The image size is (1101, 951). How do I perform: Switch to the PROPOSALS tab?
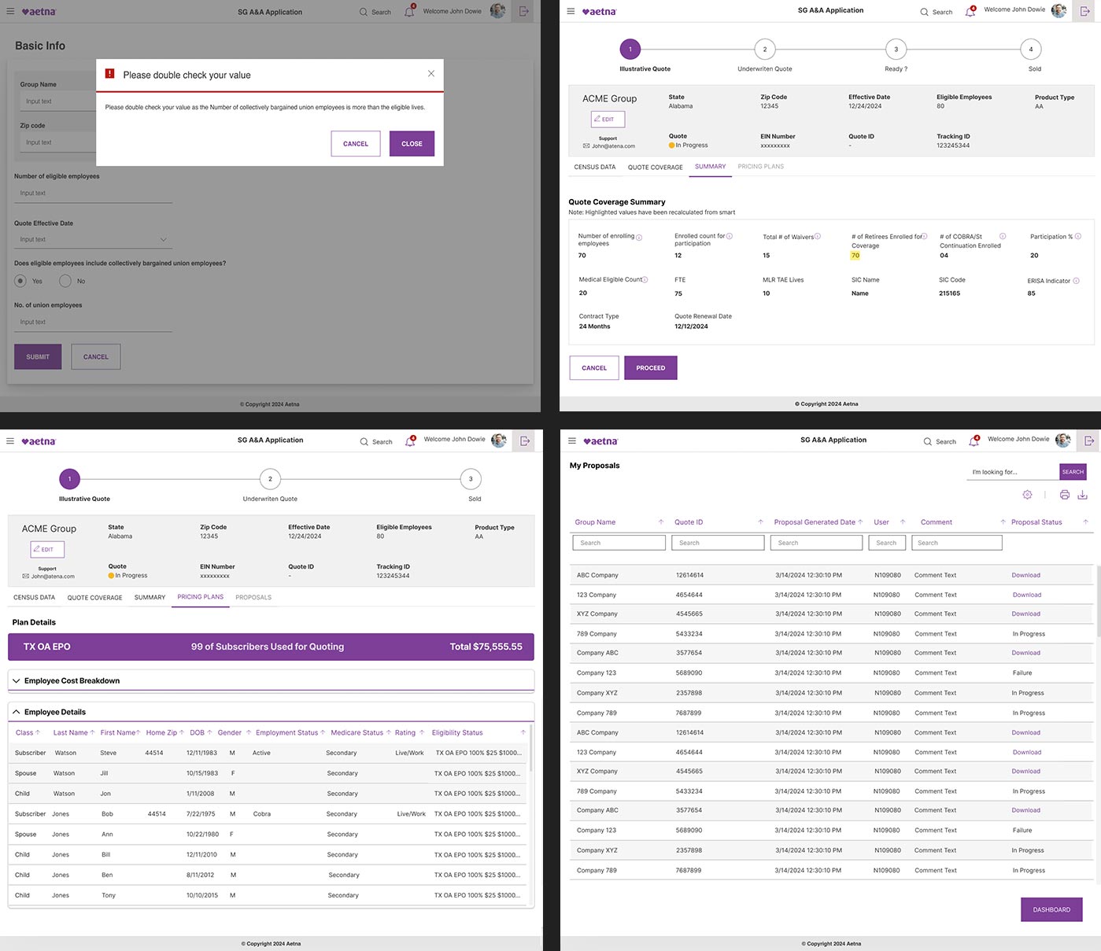[253, 598]
